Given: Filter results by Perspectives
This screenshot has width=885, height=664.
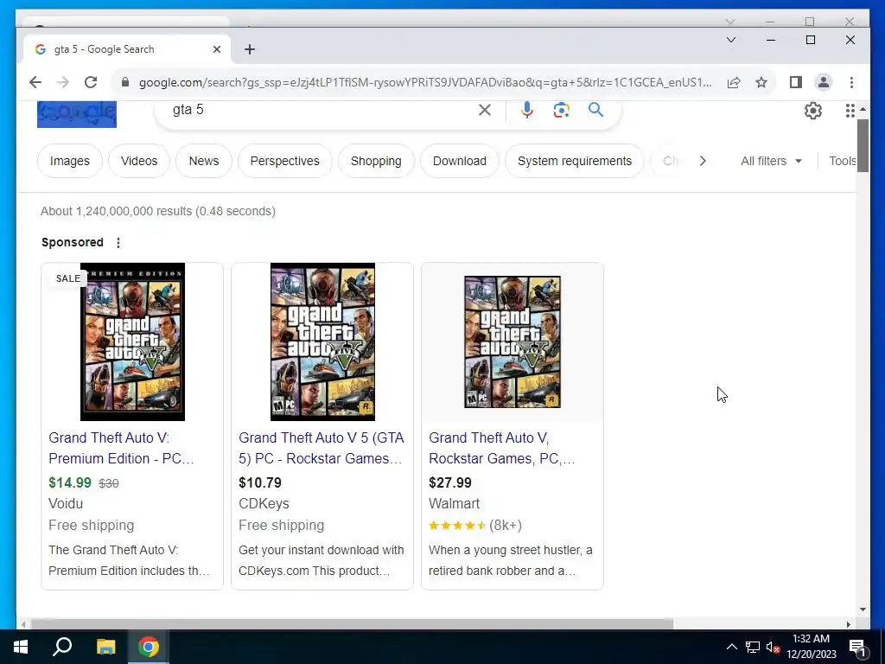Looking at the screenshot, I should point(285,161).
